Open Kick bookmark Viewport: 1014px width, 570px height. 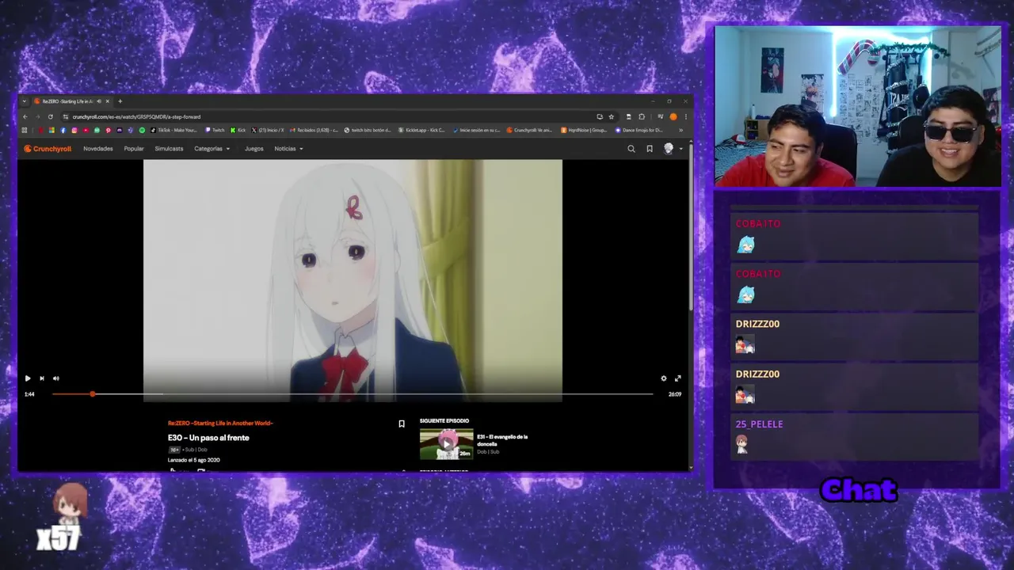coord(238,130)
